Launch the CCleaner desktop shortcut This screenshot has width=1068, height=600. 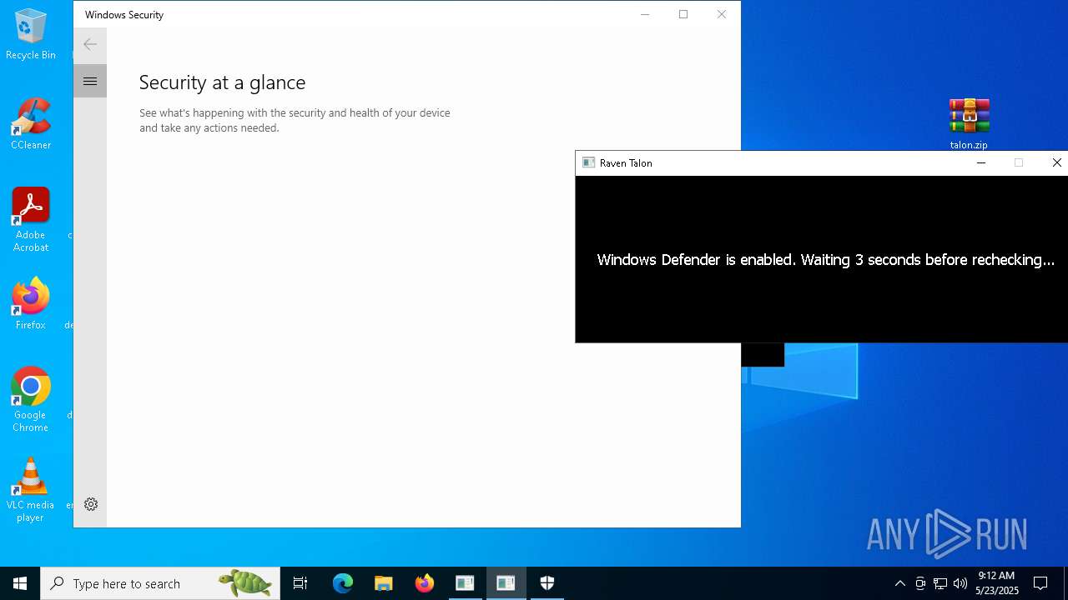[31, 123]
